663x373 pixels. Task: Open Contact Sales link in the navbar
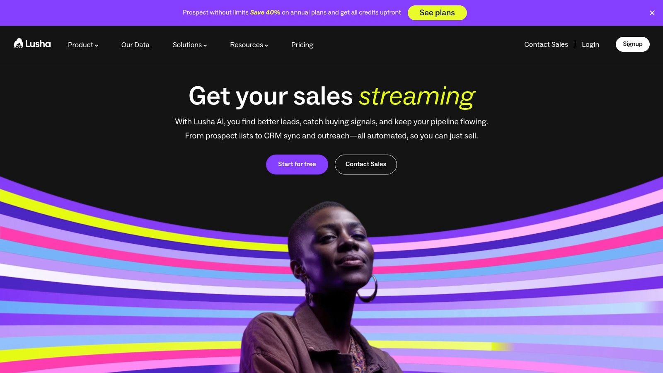tap(546, 44)
